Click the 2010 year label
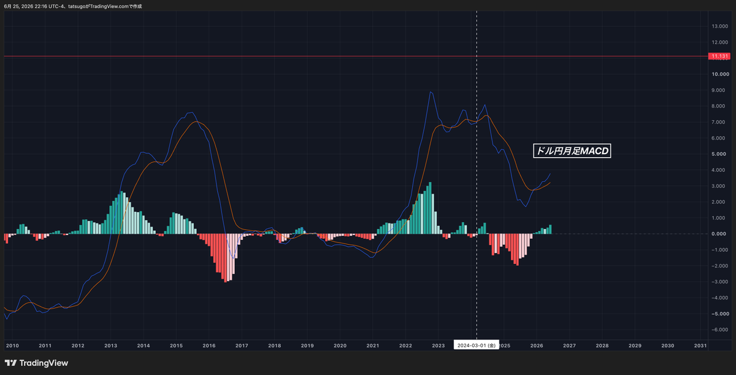 (12, 346)
